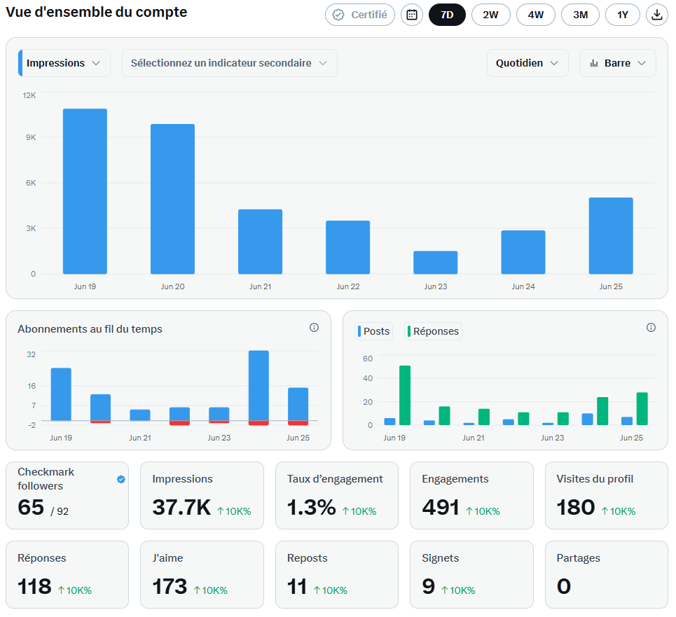The height and width of the screenshot is (617, 676).
Task: Download the analytics data via download icon
Action: coord(656,15)
